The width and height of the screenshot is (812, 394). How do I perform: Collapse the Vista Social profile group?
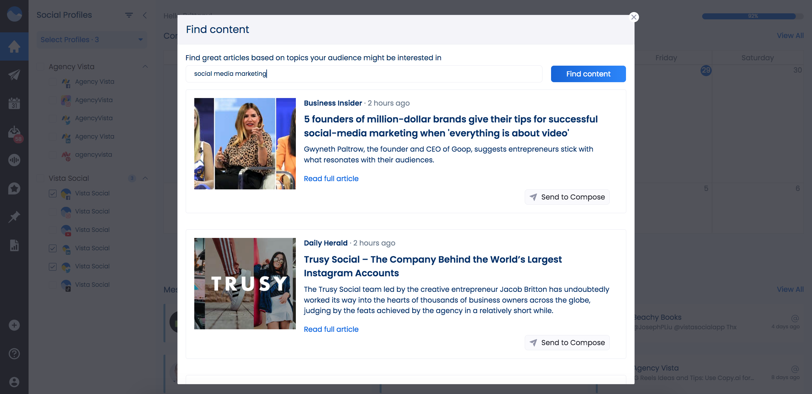(145, 178)
